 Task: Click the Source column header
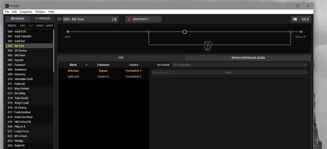click(x=134, y=65)
